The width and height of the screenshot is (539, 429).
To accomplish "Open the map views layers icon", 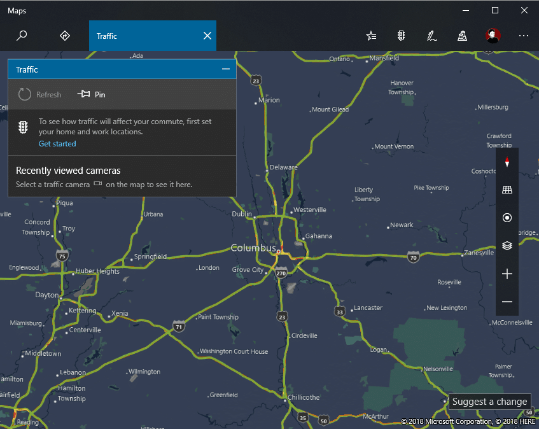I will pyautogui.click(x=507, y=246).
